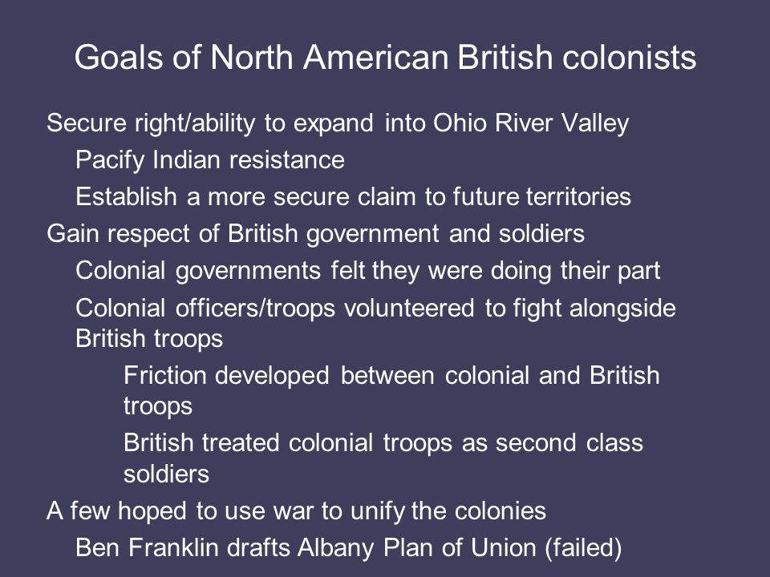Click the slide title 'Goals of North American British colonists'
Screen dimensions: 770x577
click(x=386, y=58)
